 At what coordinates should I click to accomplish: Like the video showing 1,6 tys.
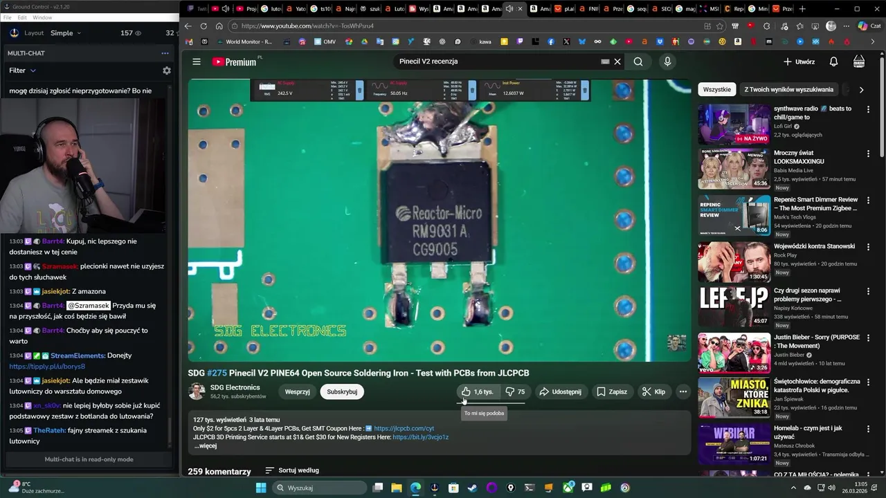point(478,391)
